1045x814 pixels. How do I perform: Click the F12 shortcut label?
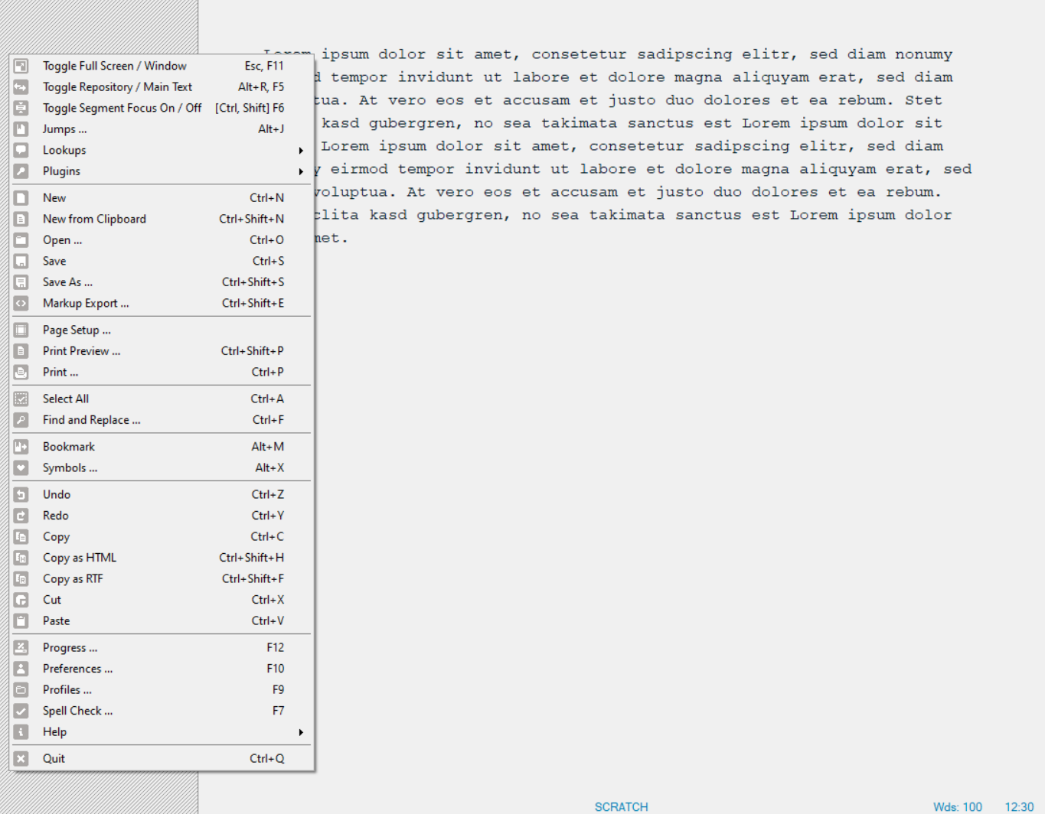point(276,647)
